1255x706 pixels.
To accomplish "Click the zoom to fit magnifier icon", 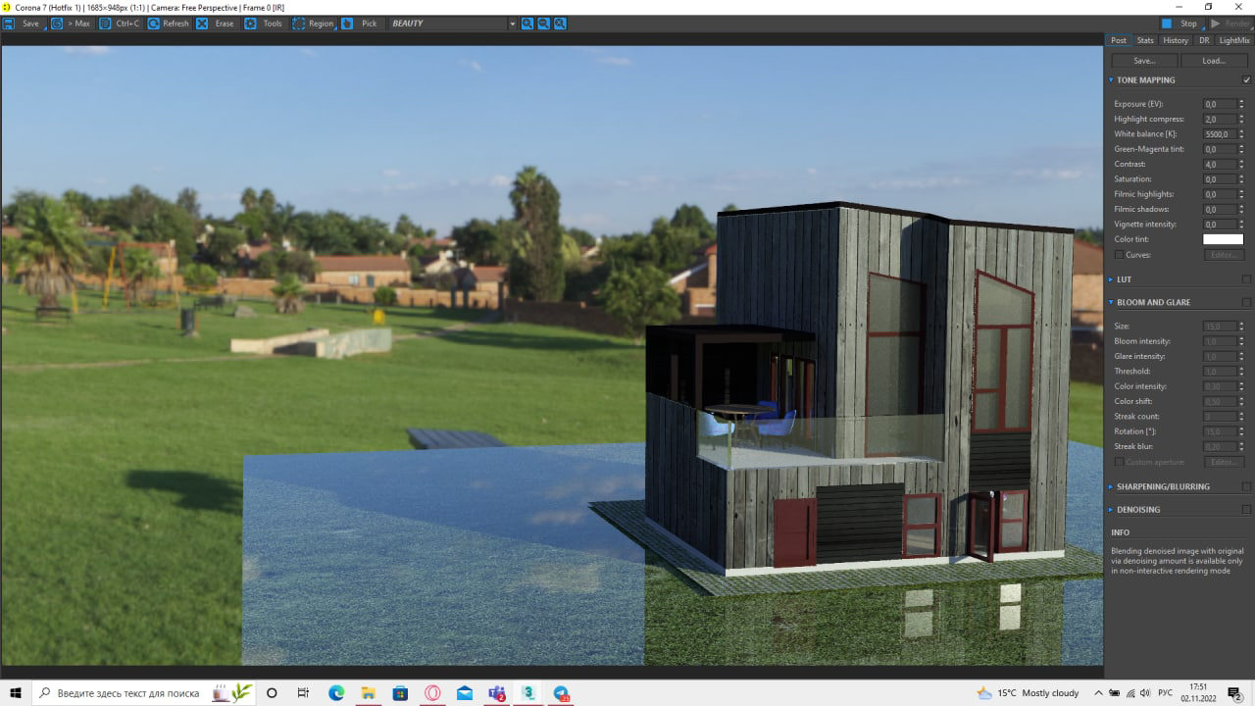I will pyautogui.click(x=560, y=24).
